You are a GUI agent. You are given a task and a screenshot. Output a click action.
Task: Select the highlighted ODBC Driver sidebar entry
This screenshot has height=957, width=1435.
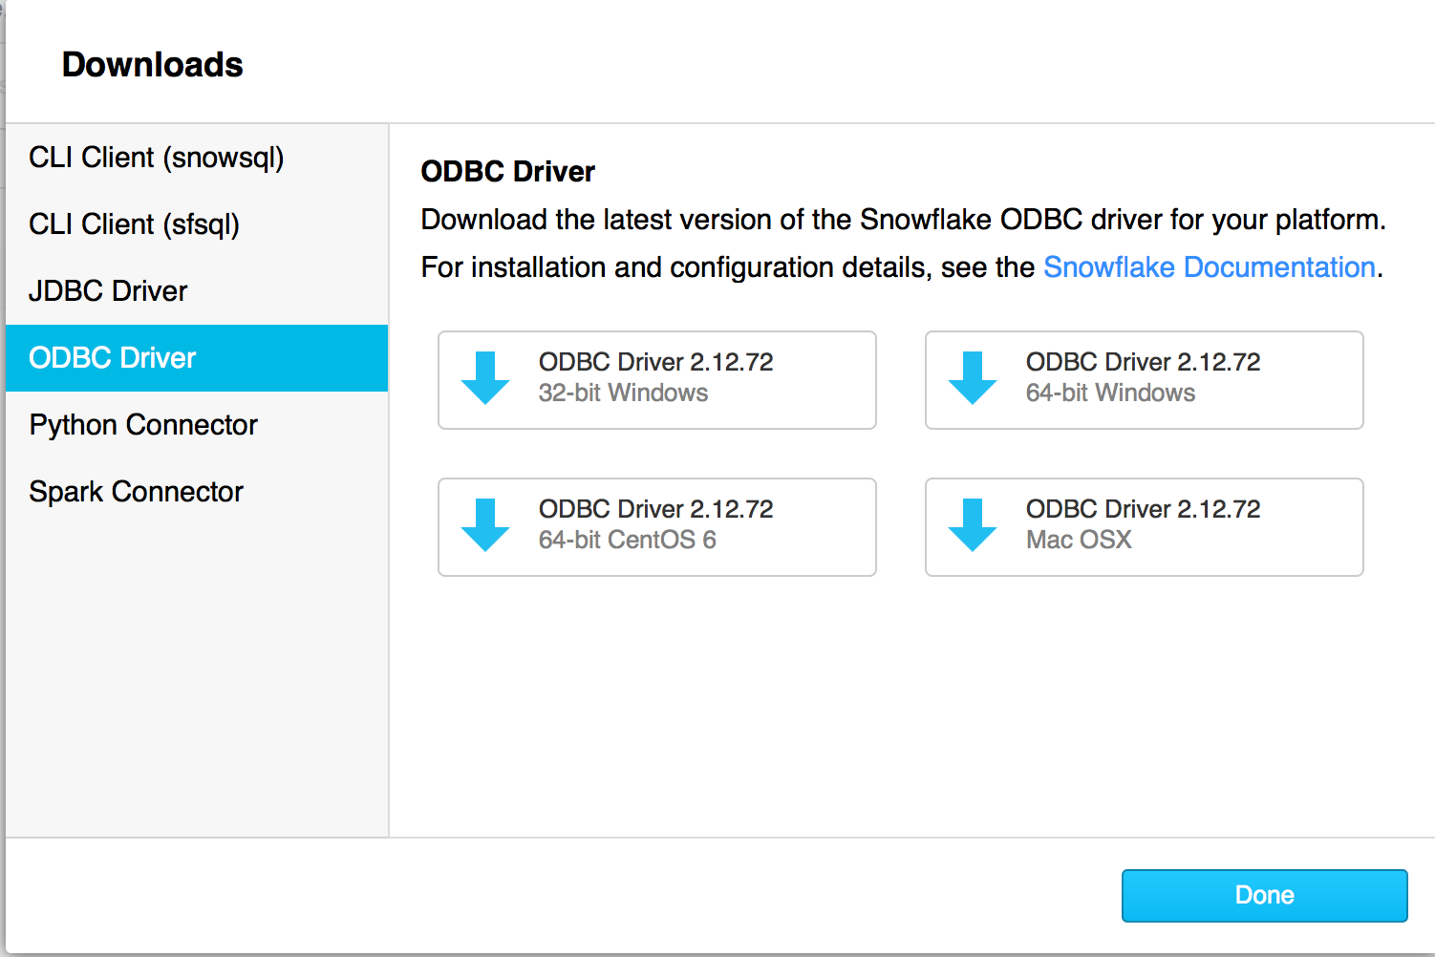[x=112, y=358]
